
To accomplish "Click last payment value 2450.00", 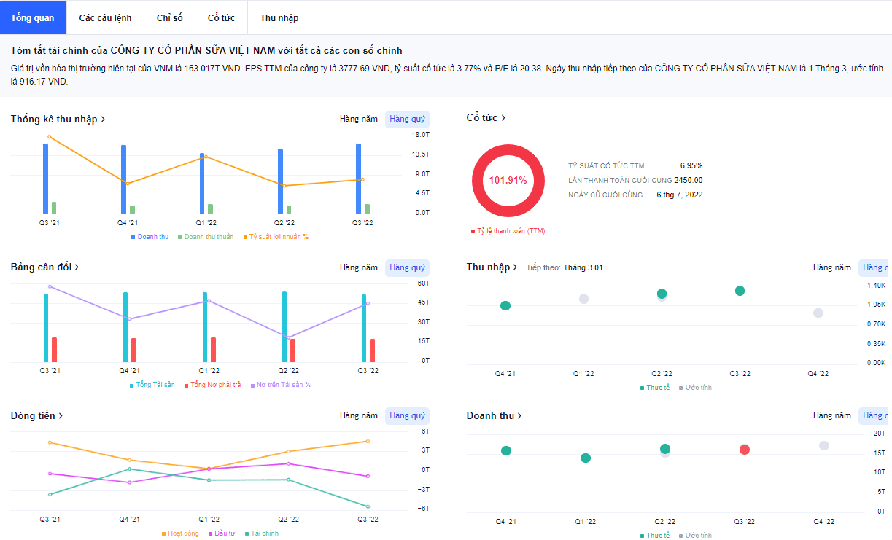I will coord(689,180).
